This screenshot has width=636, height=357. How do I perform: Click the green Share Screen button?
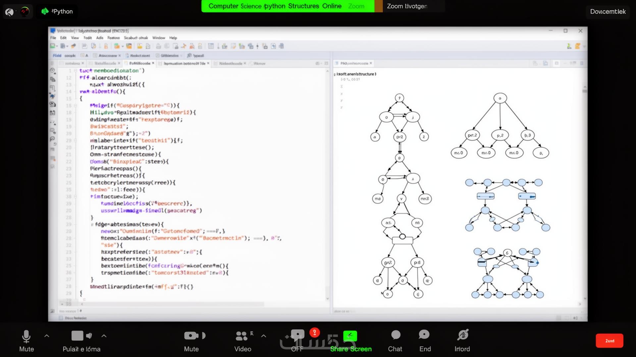[x=350, y=337]
